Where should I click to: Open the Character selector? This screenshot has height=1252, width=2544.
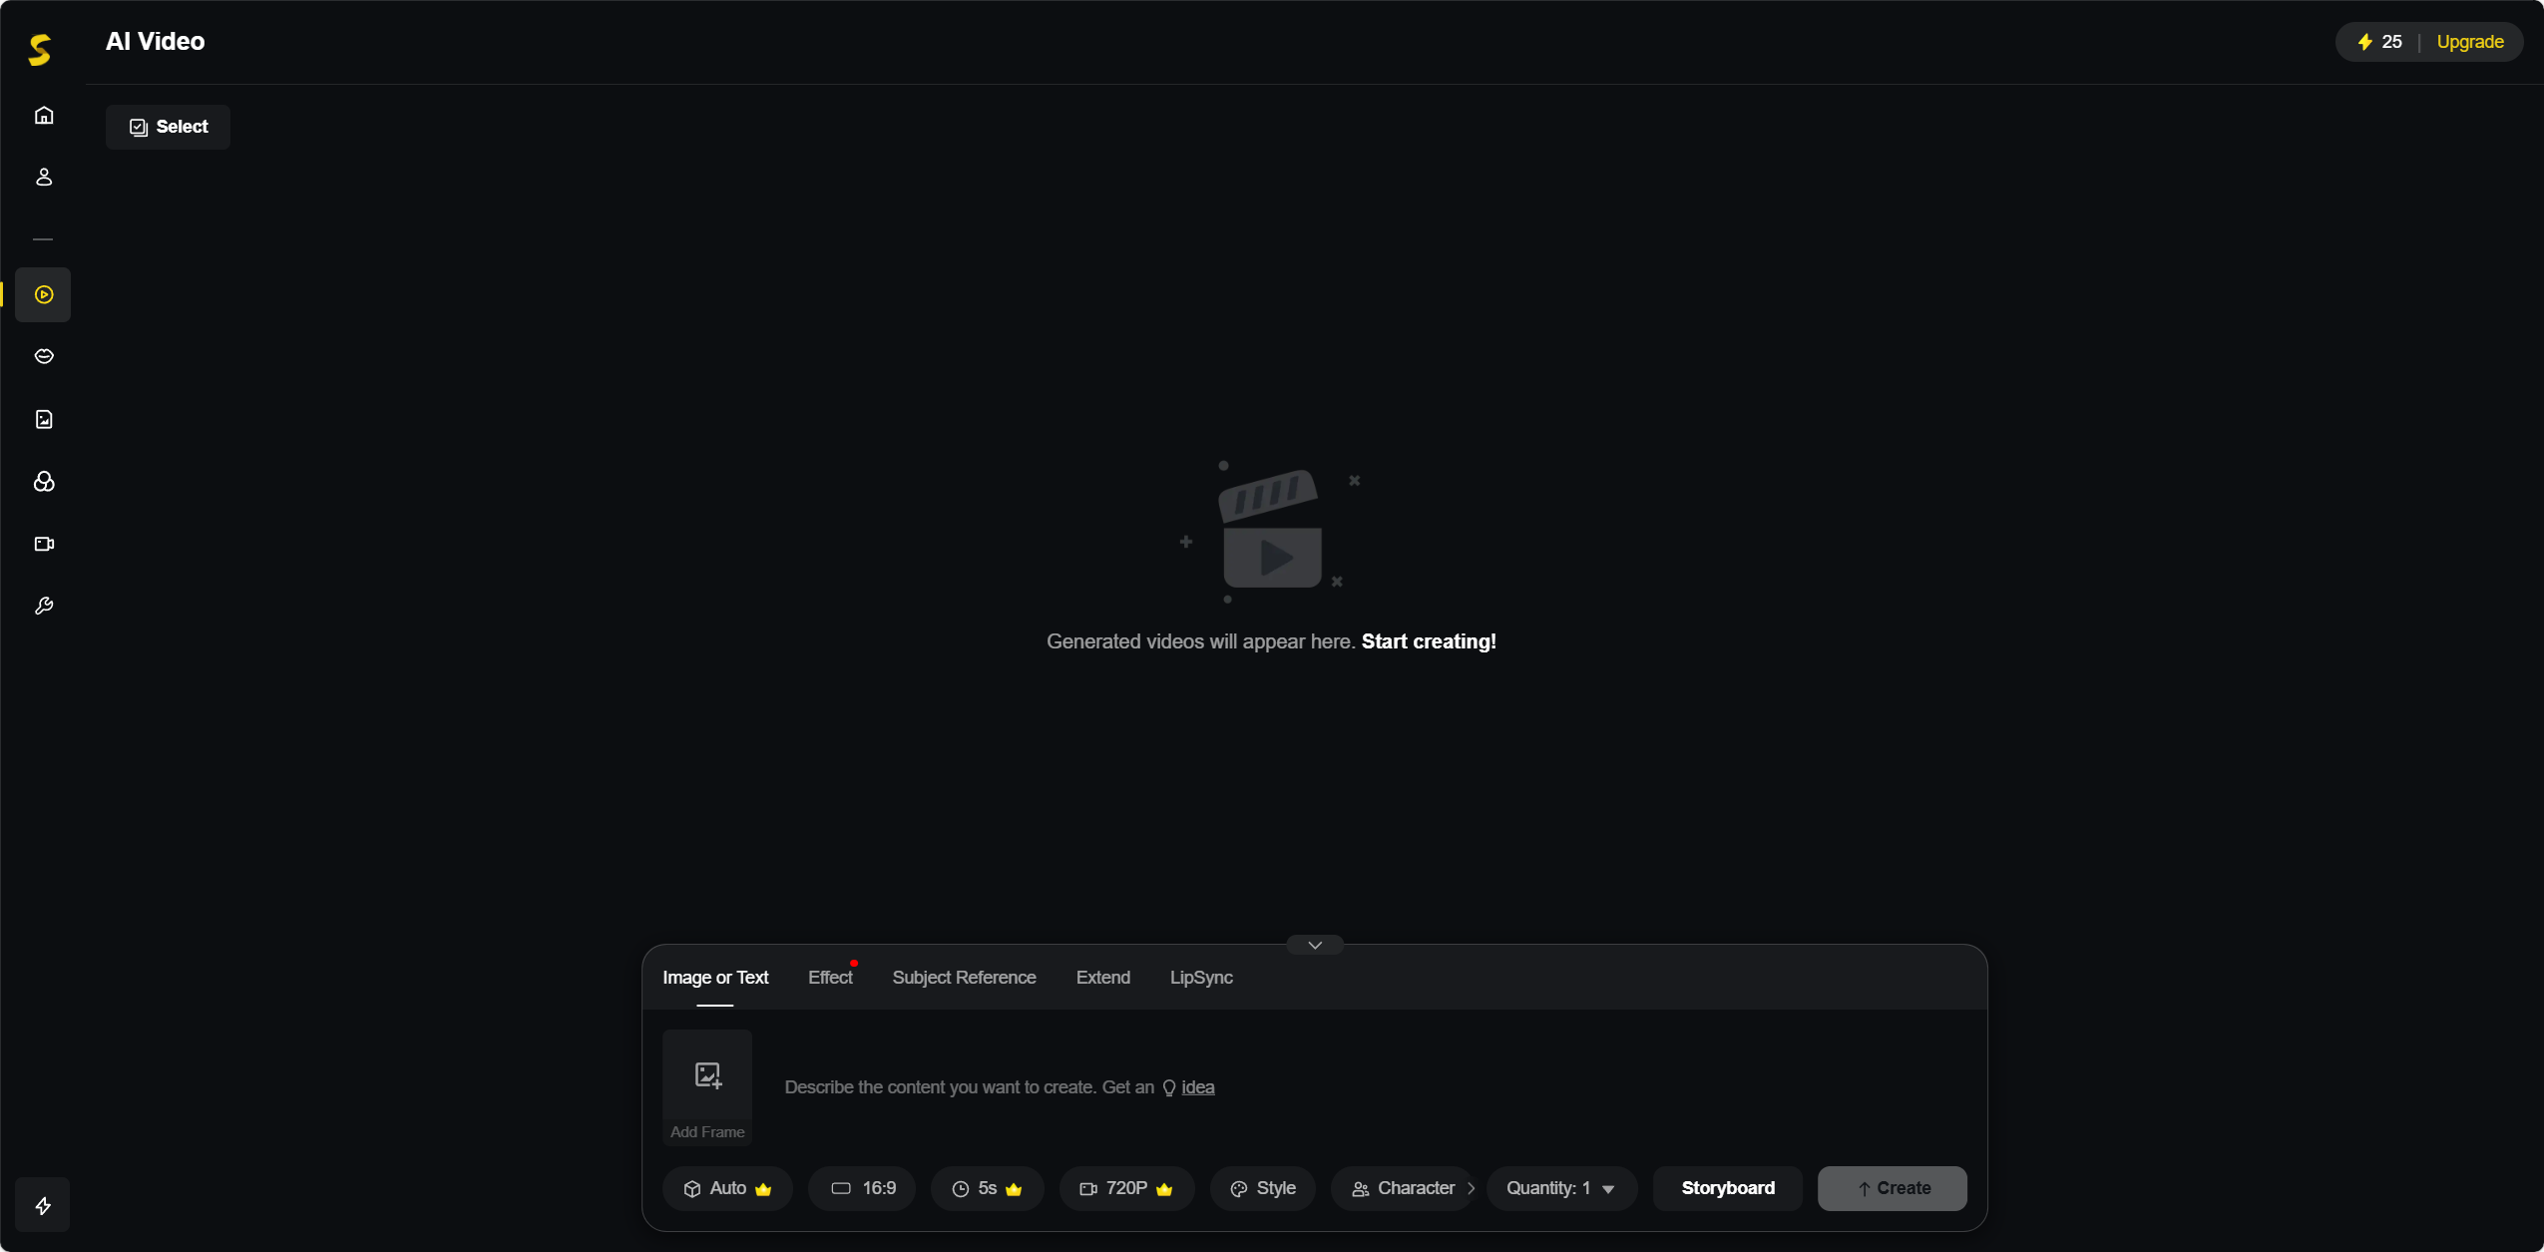coord(1403,1188)
